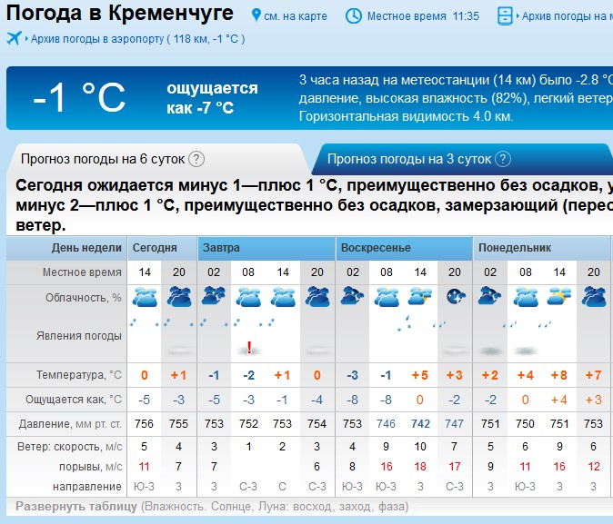Click the red exclamation weather warning icon
613x524 pixels.
point(249,347)
